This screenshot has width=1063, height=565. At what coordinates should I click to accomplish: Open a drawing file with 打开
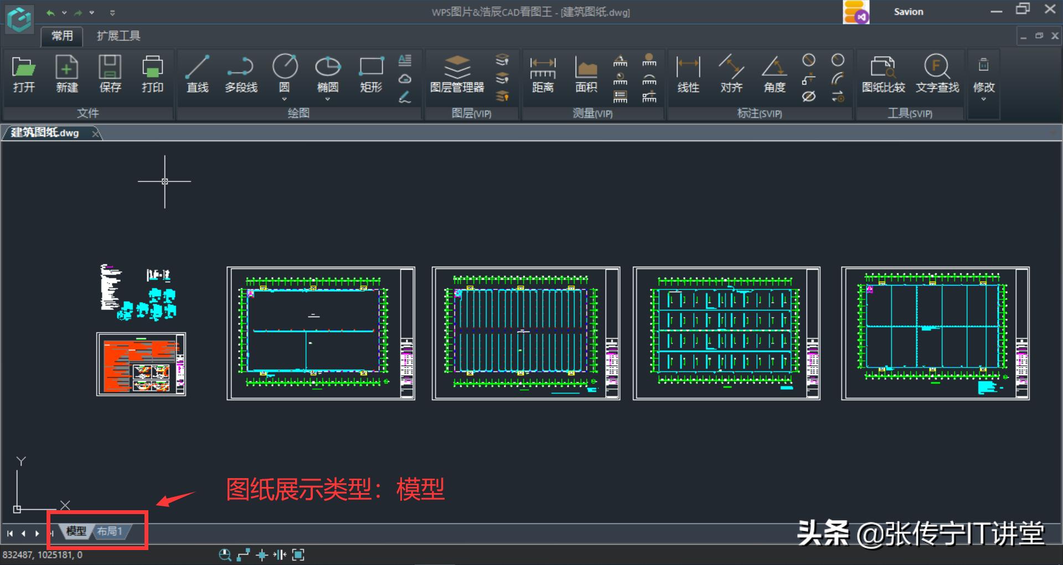click(24, 75)
